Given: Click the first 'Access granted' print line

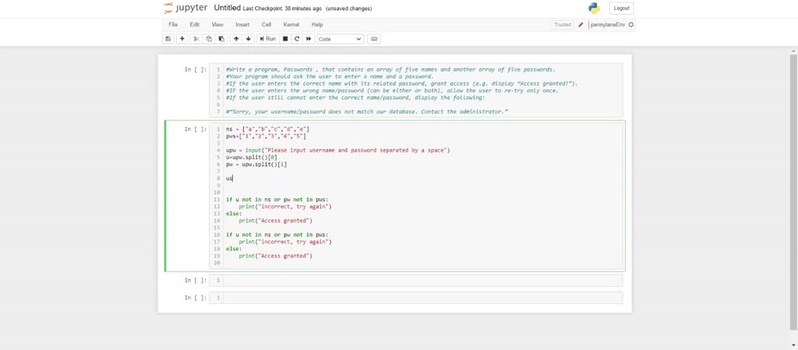Looking at the screenshot, I should click(275, 221).
